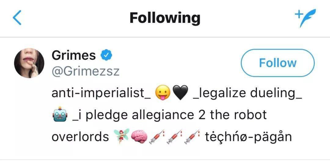Tap the pink brain emoji in the bio
330x161 pixels.
[x=139, y=137]
